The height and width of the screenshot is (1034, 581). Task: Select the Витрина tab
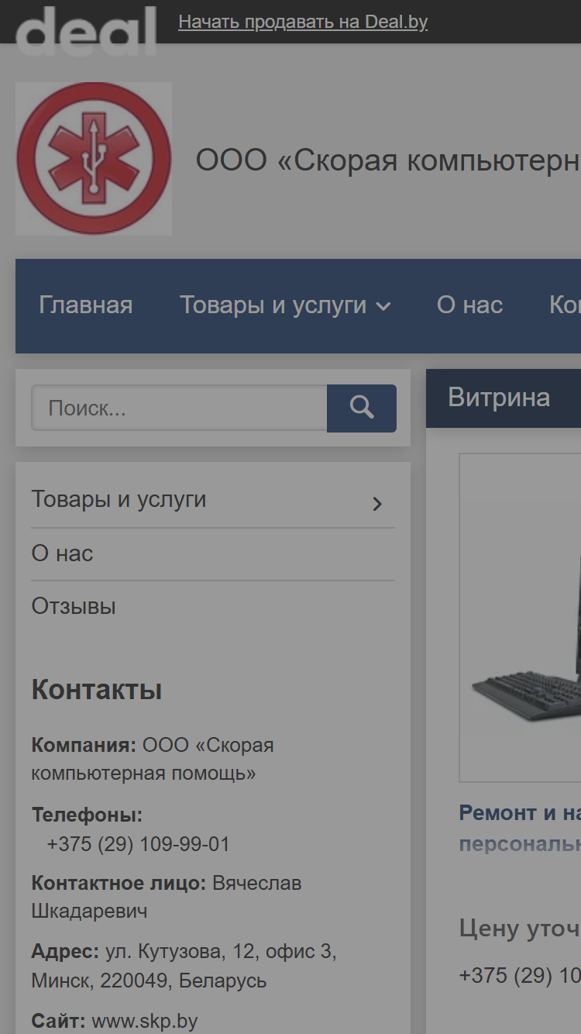tap(500, 398)
